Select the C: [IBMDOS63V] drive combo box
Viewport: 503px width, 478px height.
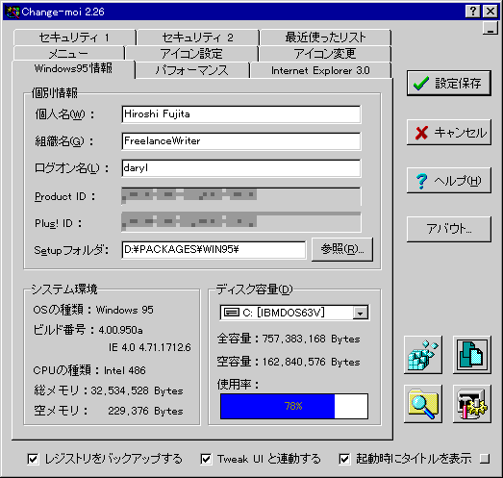tap(294, 313)
